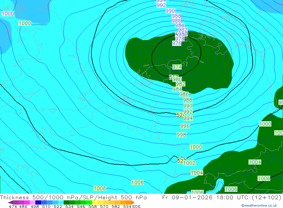Select the 996 isobar label

click(x=185, y=126)
